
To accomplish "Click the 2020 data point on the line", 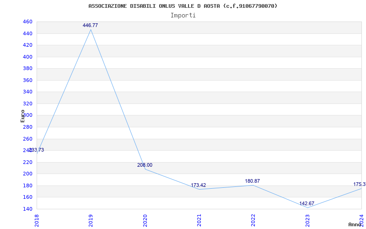I will 145,169.
